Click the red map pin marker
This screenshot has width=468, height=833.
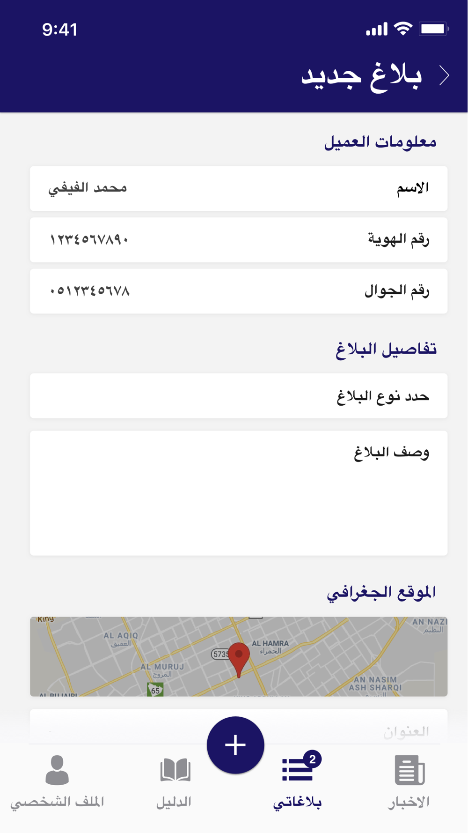(239, 660)
